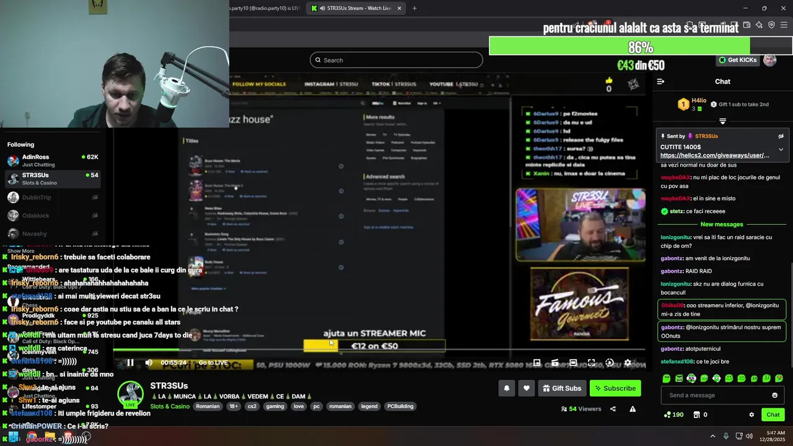
Task: Click the notification bell button
Action: [x=506, y=388]
